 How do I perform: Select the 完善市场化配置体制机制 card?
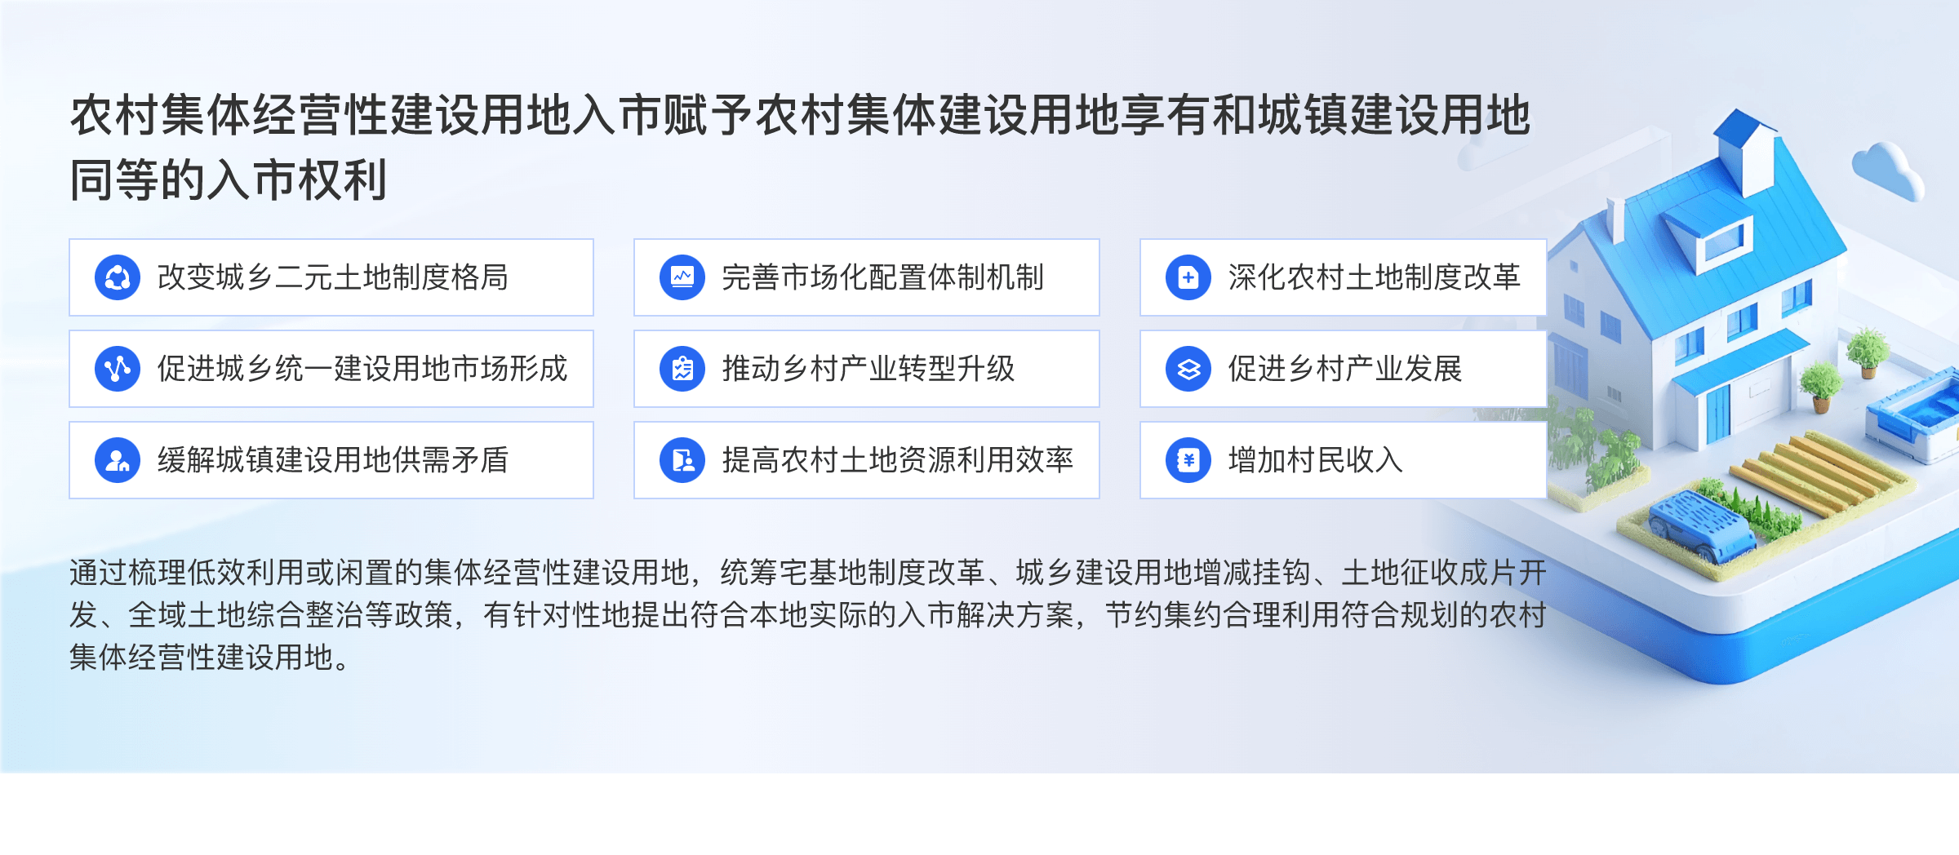click(x=867, y=277)
